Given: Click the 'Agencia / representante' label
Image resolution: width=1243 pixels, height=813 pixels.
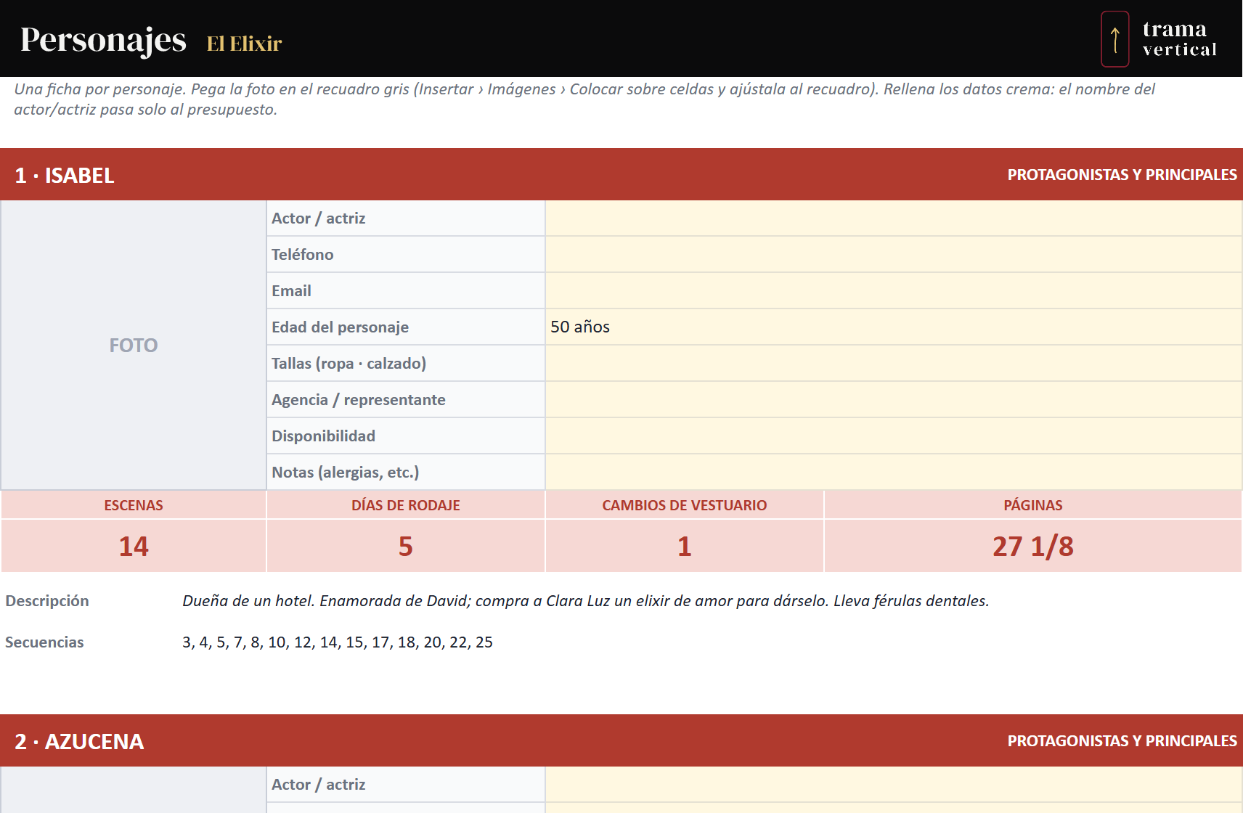Looking at the screenshot, I should [359, 400].
